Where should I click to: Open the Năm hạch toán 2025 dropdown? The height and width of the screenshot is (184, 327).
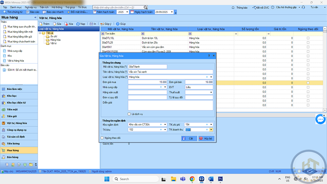pyautogui.click(x=127, y=12)
